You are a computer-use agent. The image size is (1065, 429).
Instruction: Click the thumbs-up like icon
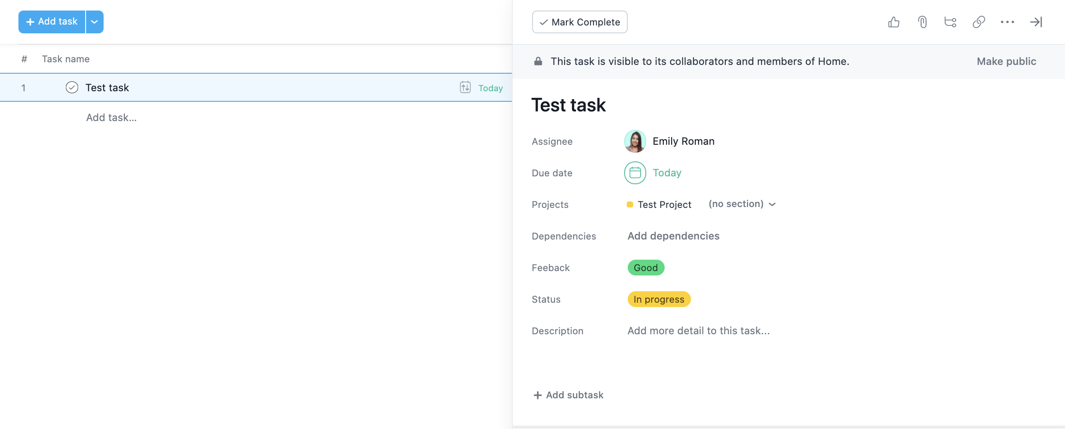[894, 22]
